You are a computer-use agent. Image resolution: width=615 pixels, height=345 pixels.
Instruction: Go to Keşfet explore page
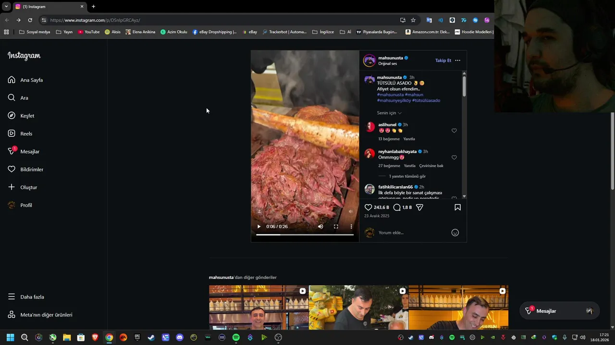click(x=21, y=116)
